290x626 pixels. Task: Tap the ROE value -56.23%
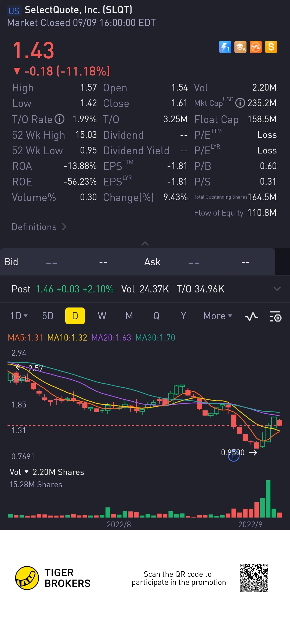click(x=80, y=181)
